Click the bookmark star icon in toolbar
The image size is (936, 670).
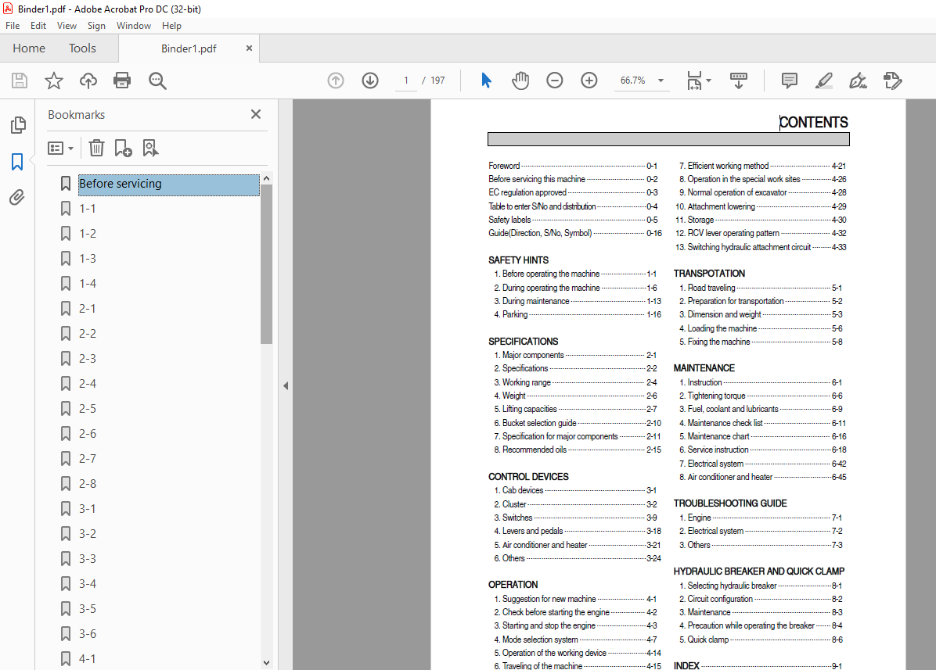(x=53, y=81)
